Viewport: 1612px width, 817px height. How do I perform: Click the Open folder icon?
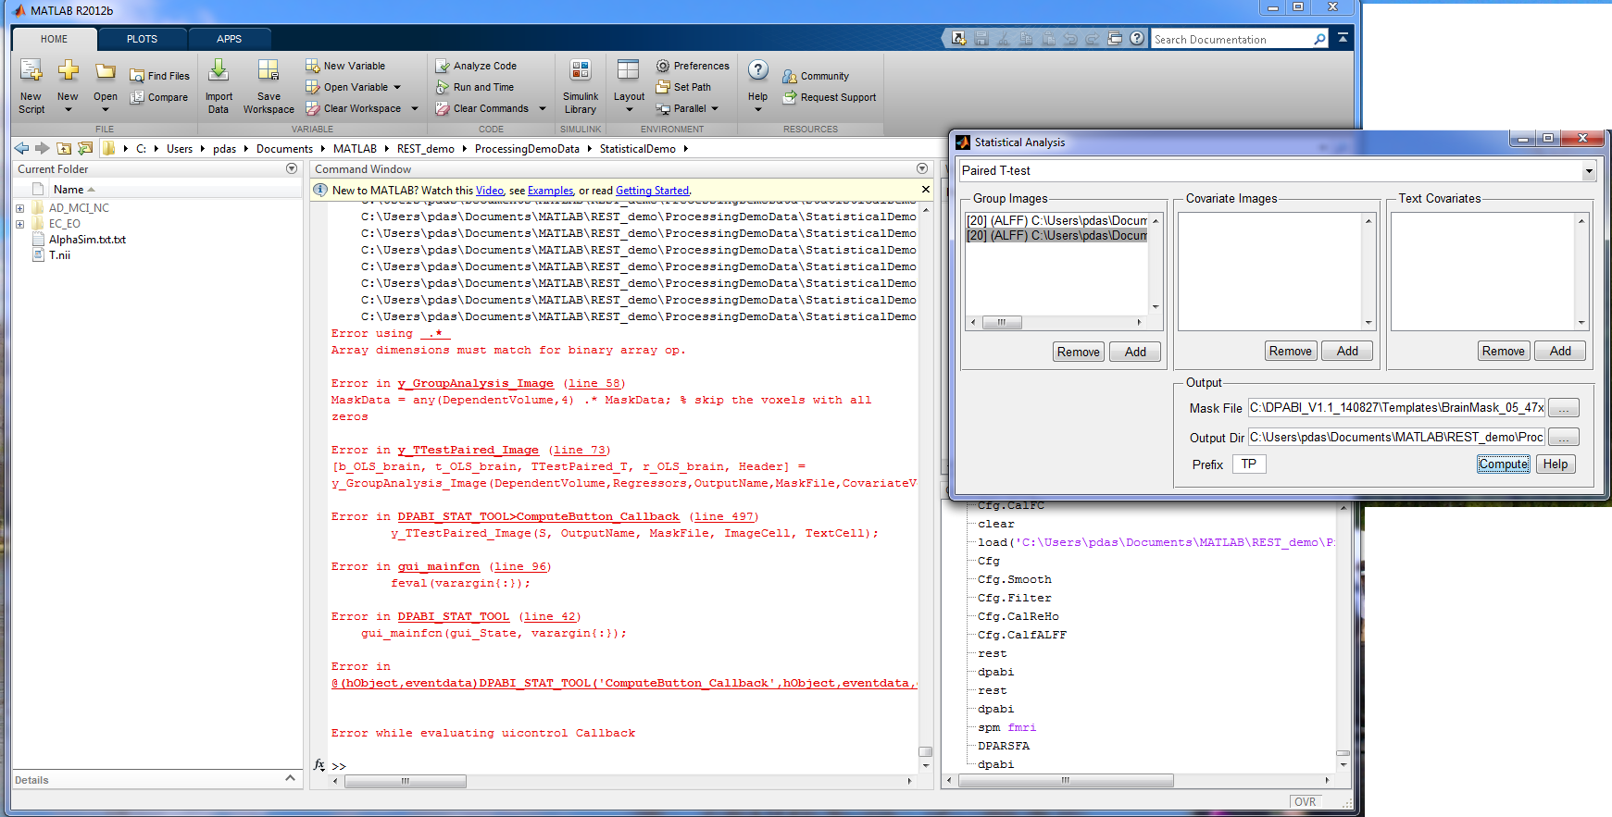(x=106, y=71)
